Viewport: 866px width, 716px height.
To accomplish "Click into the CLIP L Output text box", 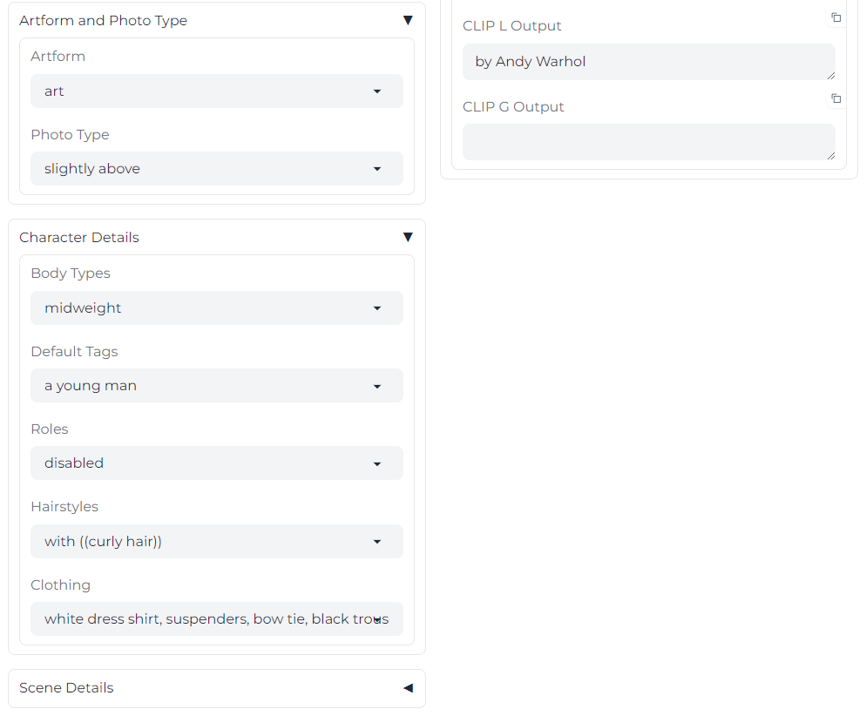I will tap(648, 62).
